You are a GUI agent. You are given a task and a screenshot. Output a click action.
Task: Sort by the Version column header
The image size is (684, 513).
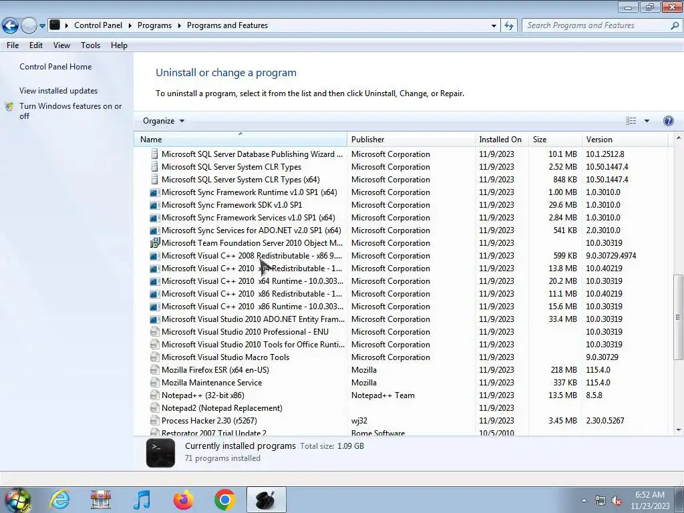(625, 140)
